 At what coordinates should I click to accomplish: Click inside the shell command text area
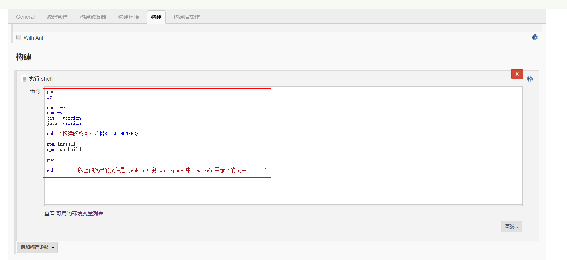(283, 145)
